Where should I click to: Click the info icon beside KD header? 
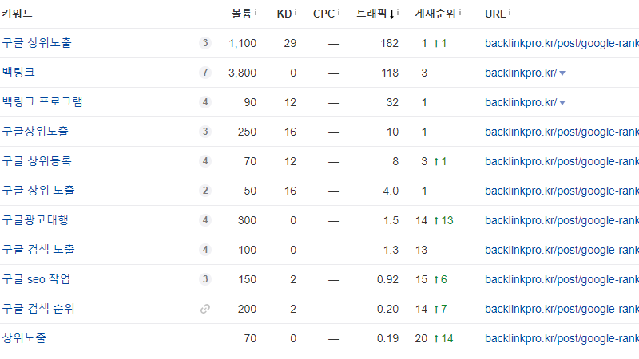pos(296,13)
